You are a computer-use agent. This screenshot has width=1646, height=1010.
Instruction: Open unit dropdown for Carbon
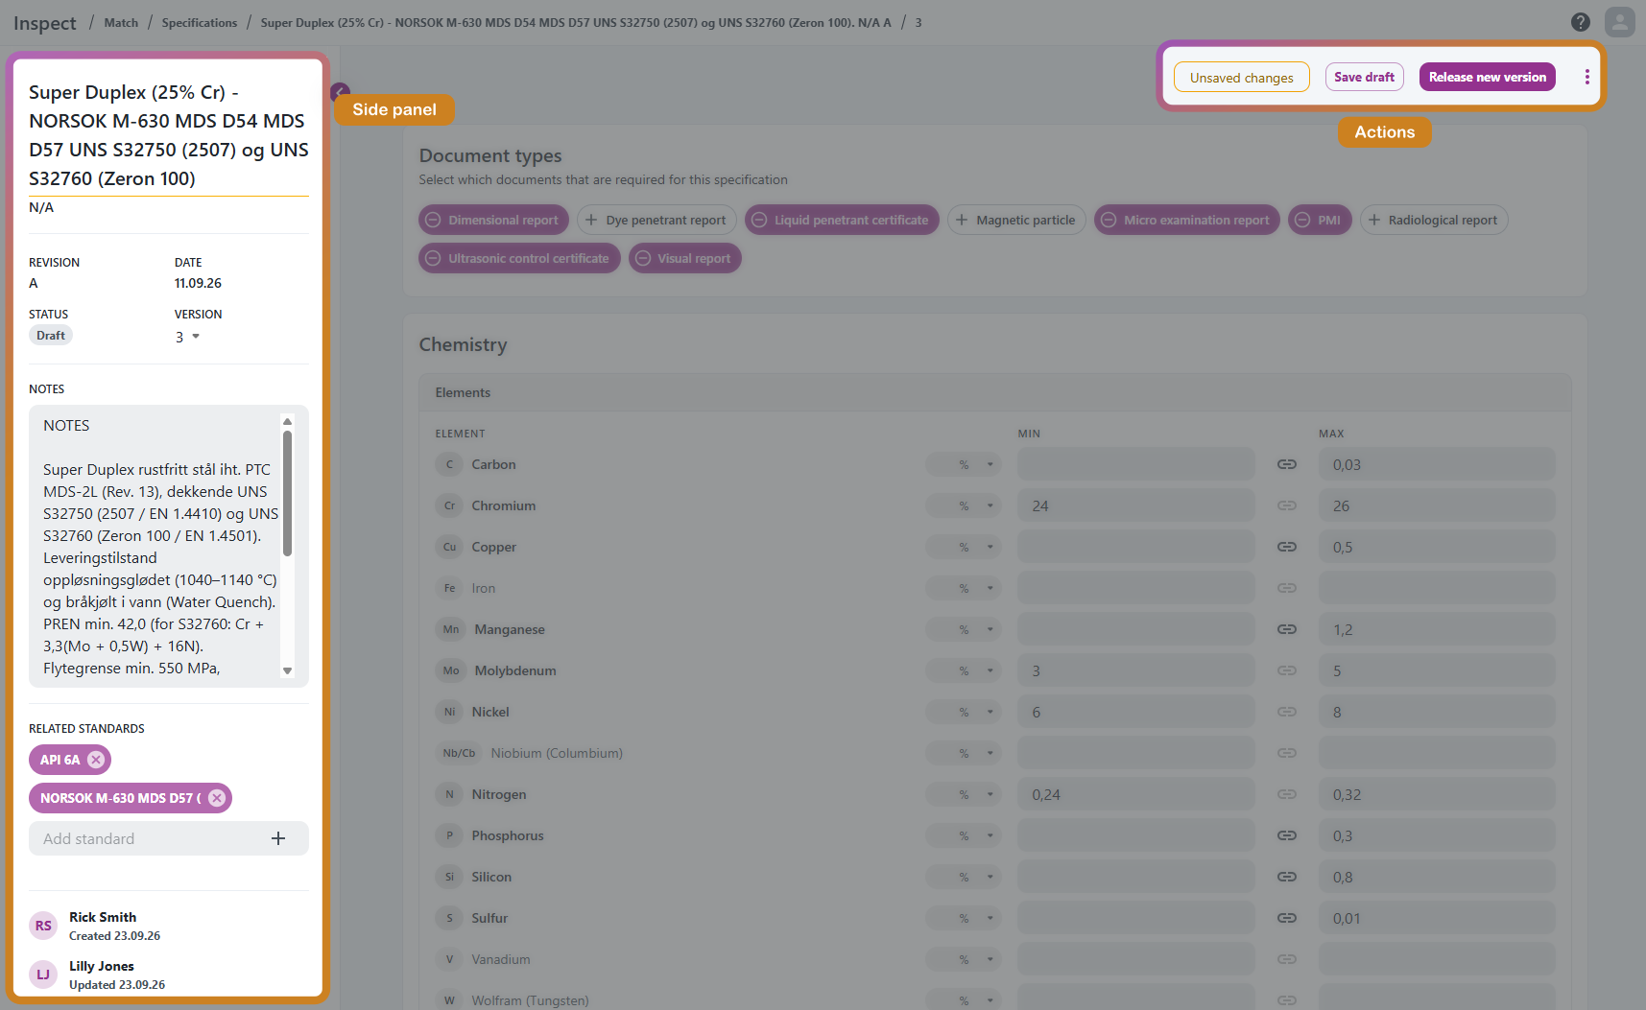(964, 464)
